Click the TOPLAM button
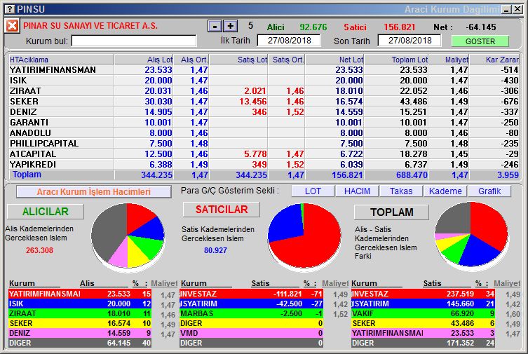The height and width of the screenshot is (354, 528). [x=392, y=212]
